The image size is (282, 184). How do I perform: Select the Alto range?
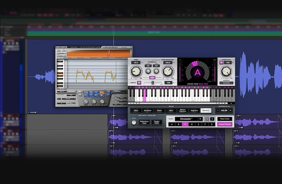pyautogui.click(x=171, y=110)
